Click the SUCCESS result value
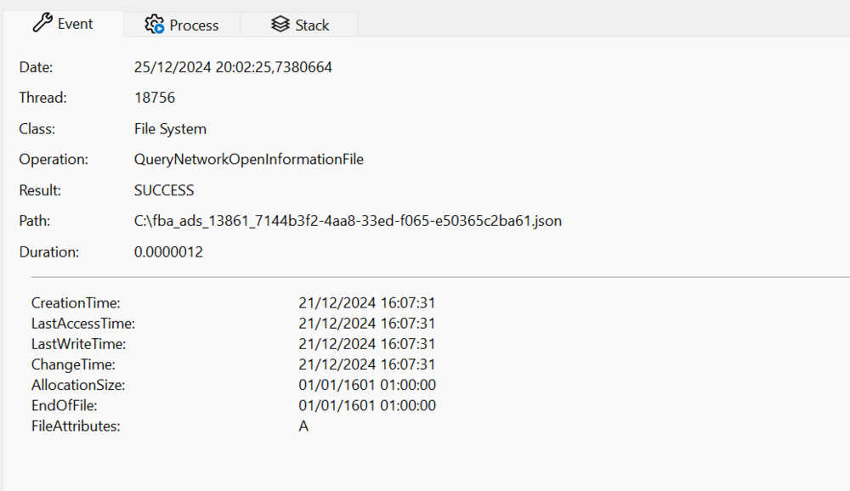 [x=164, y=190]
